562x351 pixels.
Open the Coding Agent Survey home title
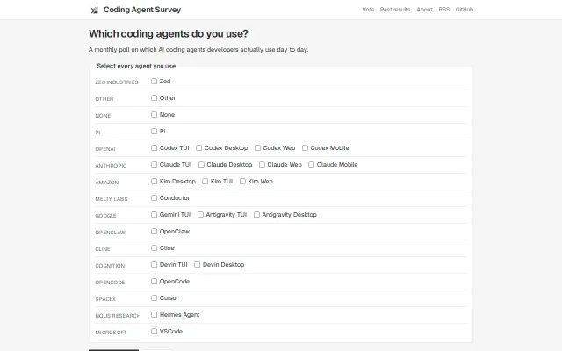coord(142,10)
